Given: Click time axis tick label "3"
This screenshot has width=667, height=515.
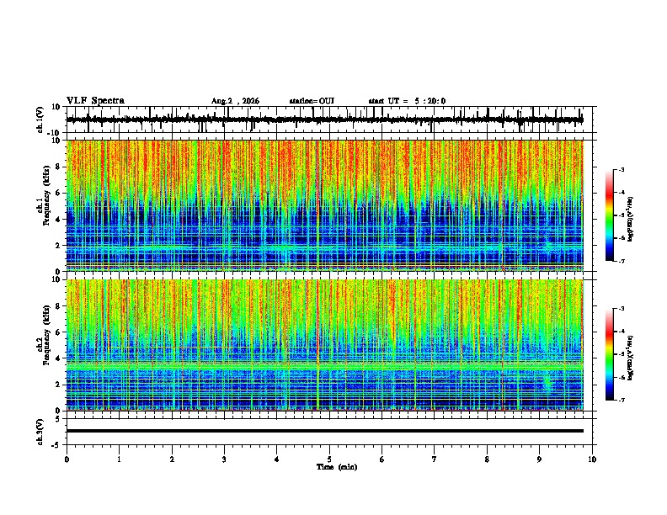Looking at the screenshot, I should pyautogui.click(x=224, y=459).
